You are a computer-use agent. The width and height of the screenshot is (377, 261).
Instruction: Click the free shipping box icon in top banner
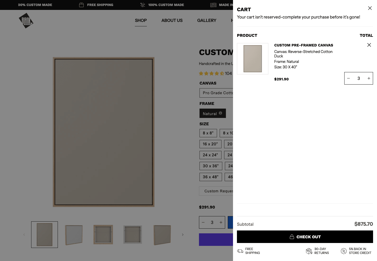(x=81, y=5)
